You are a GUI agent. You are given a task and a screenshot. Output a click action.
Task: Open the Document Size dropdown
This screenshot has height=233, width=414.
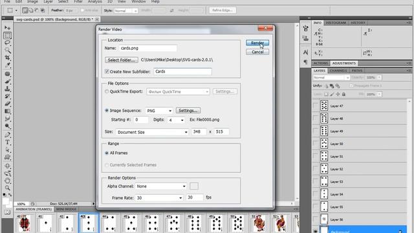(x=152, y=132)
